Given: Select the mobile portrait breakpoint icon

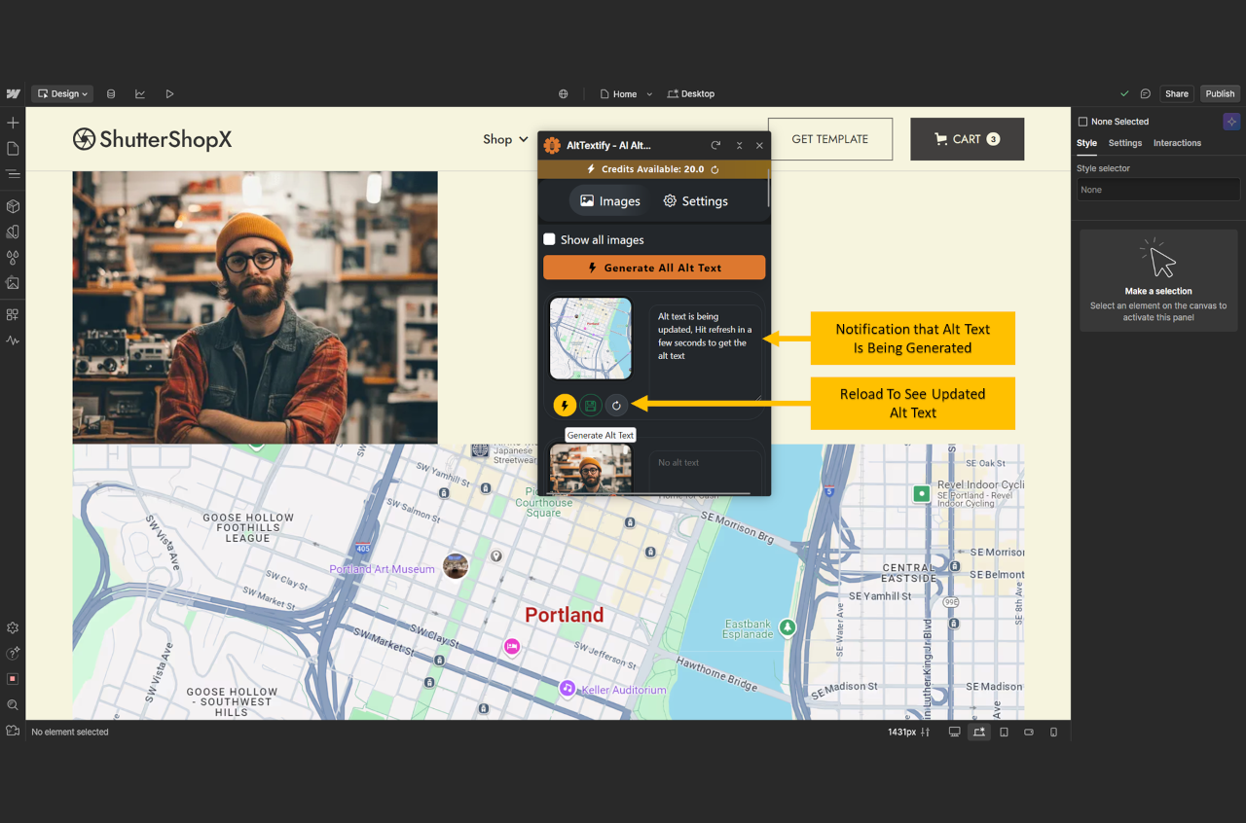Looking at the screenshot, I should (1054, 732).
